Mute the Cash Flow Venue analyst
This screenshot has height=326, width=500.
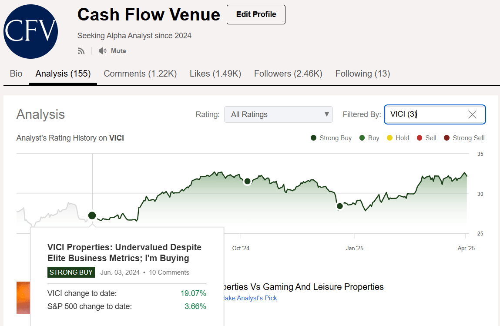118,50
